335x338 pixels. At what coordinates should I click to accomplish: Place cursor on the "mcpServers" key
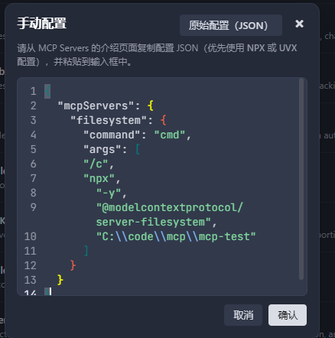pos(96,106)
